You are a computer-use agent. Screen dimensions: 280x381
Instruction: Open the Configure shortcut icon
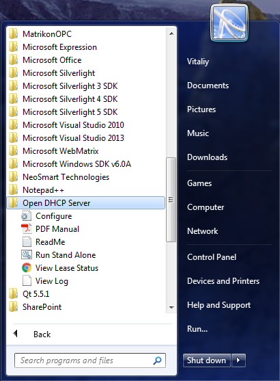[27, 216]
